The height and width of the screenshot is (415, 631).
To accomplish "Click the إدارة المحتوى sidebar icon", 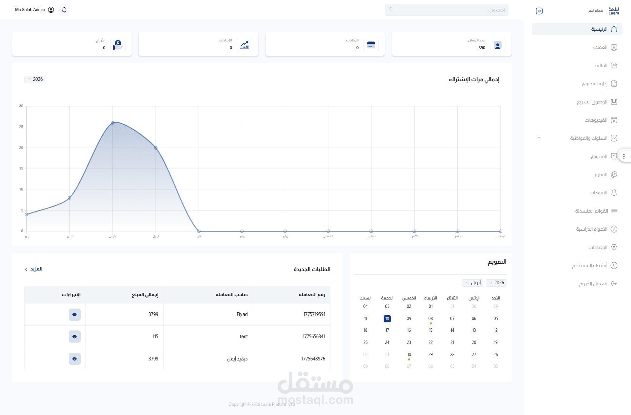I will tap(614, 84).
